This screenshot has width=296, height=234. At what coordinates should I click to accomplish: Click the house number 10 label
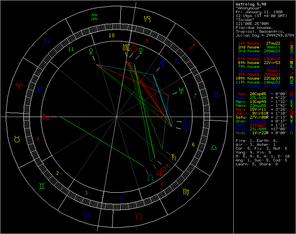111,35
